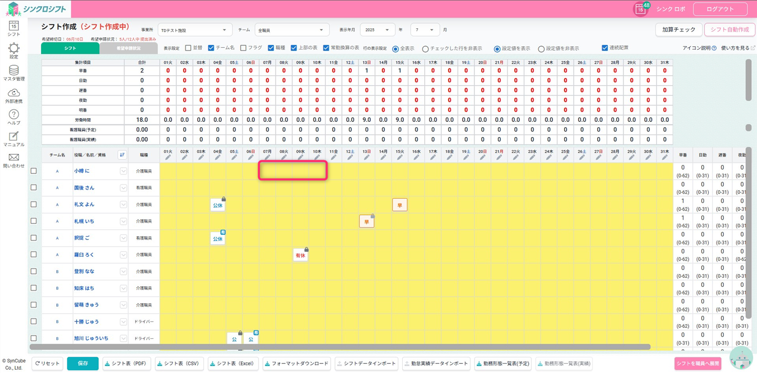
Task: Open the シフト calendar icon in sidebar
Action: (x=14, y=25)
